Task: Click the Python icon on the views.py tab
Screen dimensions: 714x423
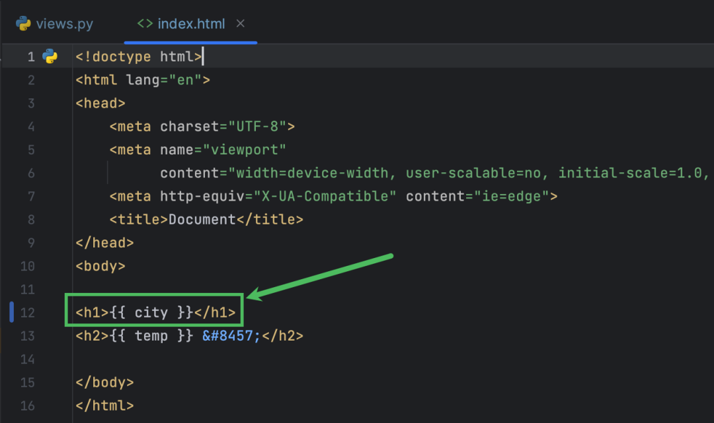Action: pyautogui.click(x=23, y=24)
